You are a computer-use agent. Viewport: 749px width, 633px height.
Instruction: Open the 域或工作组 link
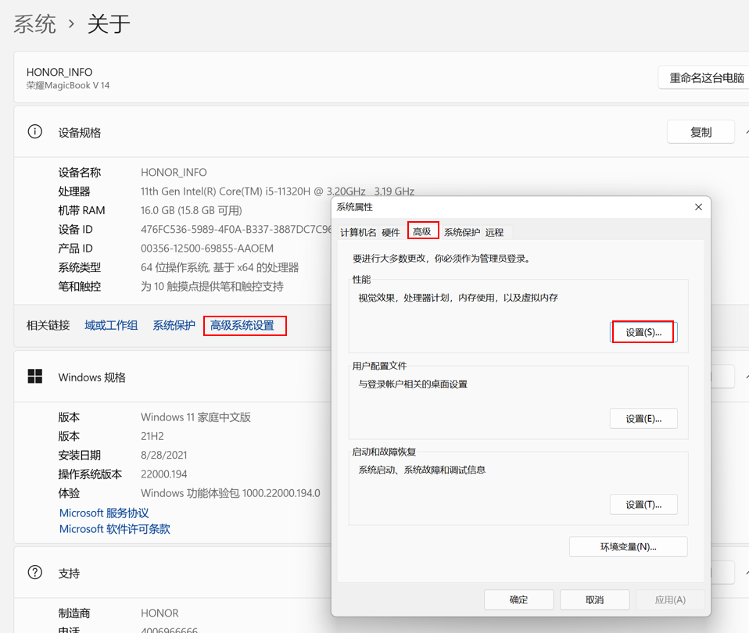click(x=111, y=325)
